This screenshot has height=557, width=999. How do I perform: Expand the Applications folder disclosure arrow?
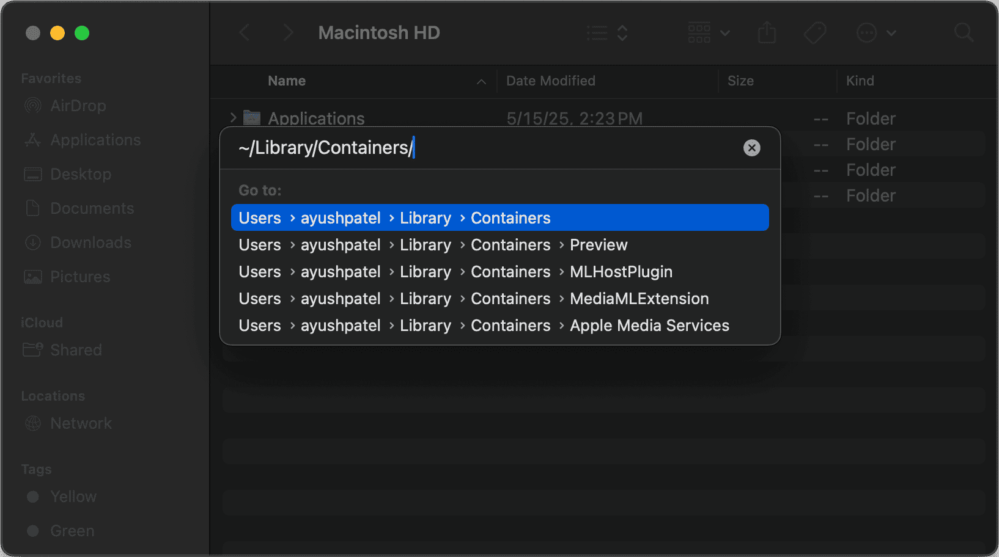pyautogui.click(x=233, y=118)
